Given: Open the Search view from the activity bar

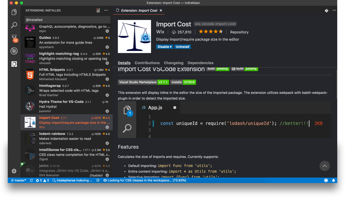Looking at the screenshot, I should [x=14, y=25].
